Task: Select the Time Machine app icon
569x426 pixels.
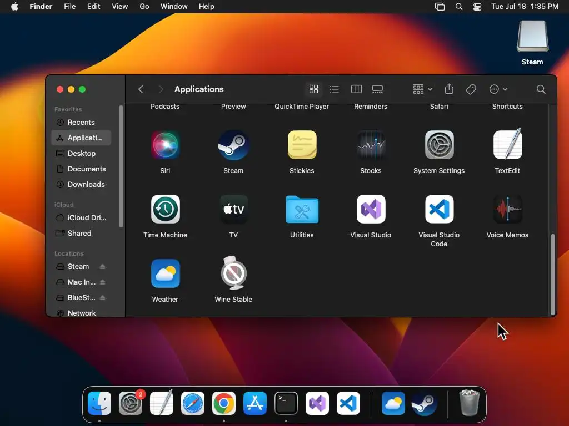Action: point(165,209)
